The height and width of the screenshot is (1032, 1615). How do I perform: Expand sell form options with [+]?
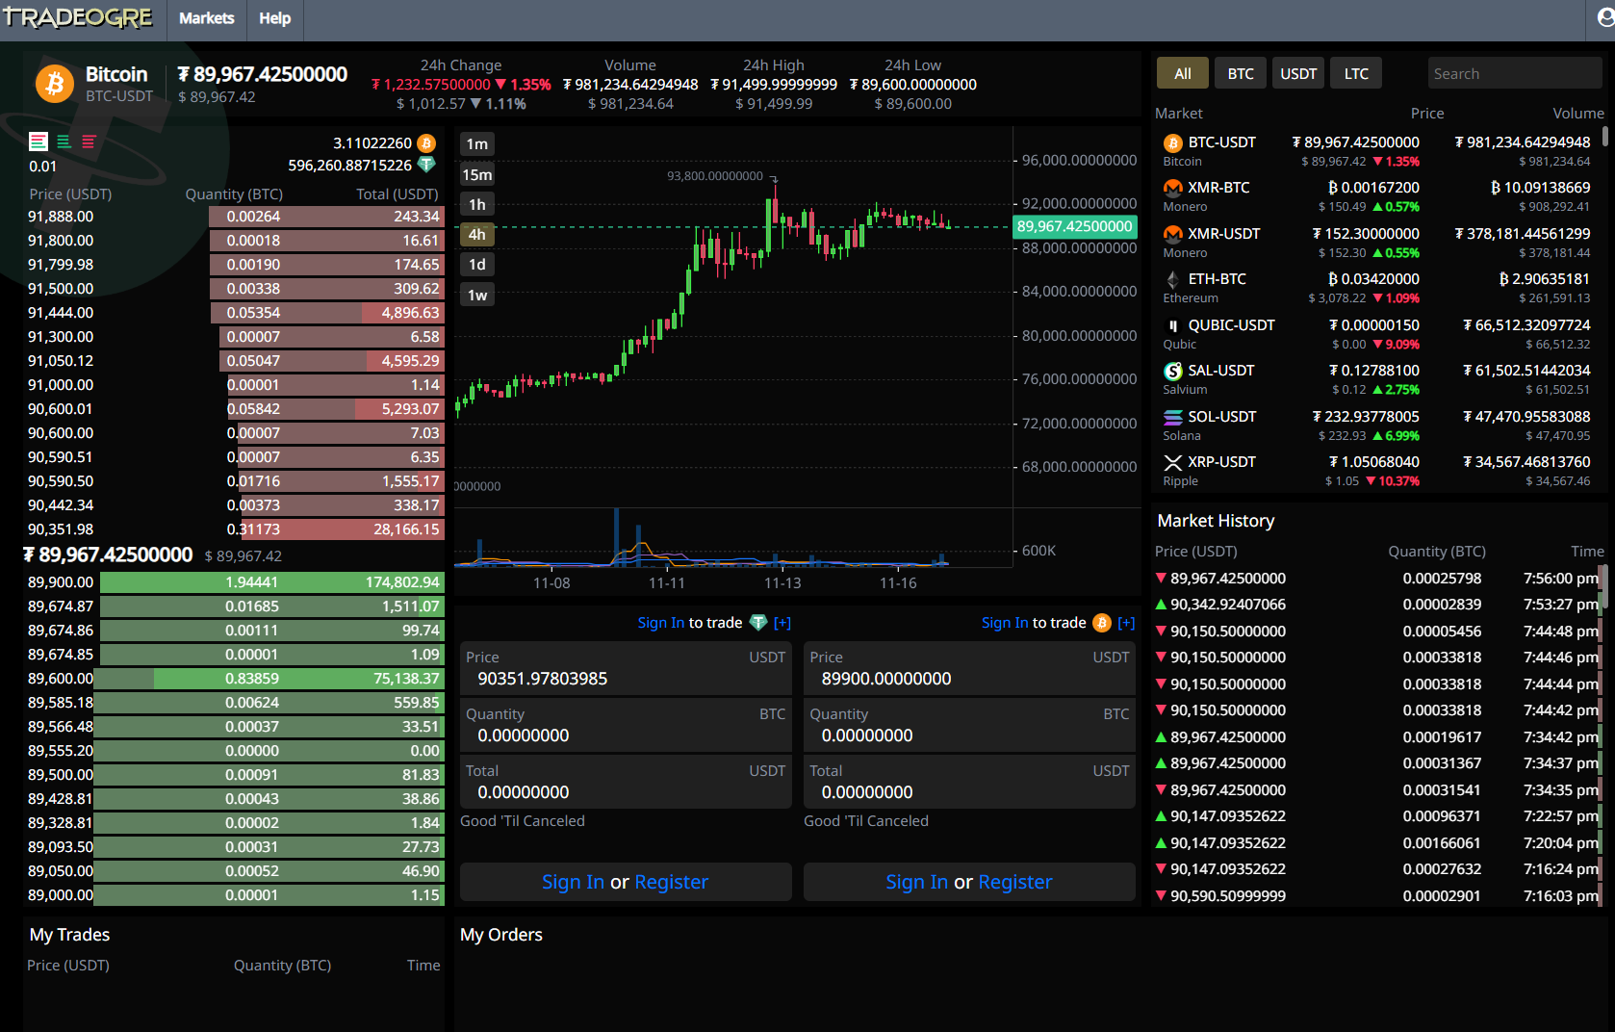1126,623
